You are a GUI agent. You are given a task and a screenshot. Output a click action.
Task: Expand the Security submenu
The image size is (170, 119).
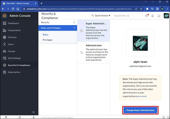(58, 22)
